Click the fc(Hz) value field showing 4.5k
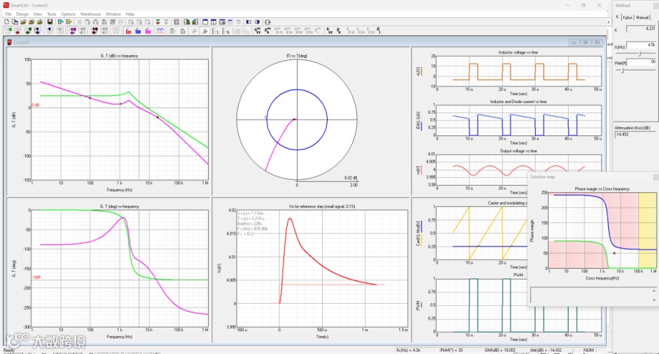This screenshot has height=354, width=659. tap(641, 45)
